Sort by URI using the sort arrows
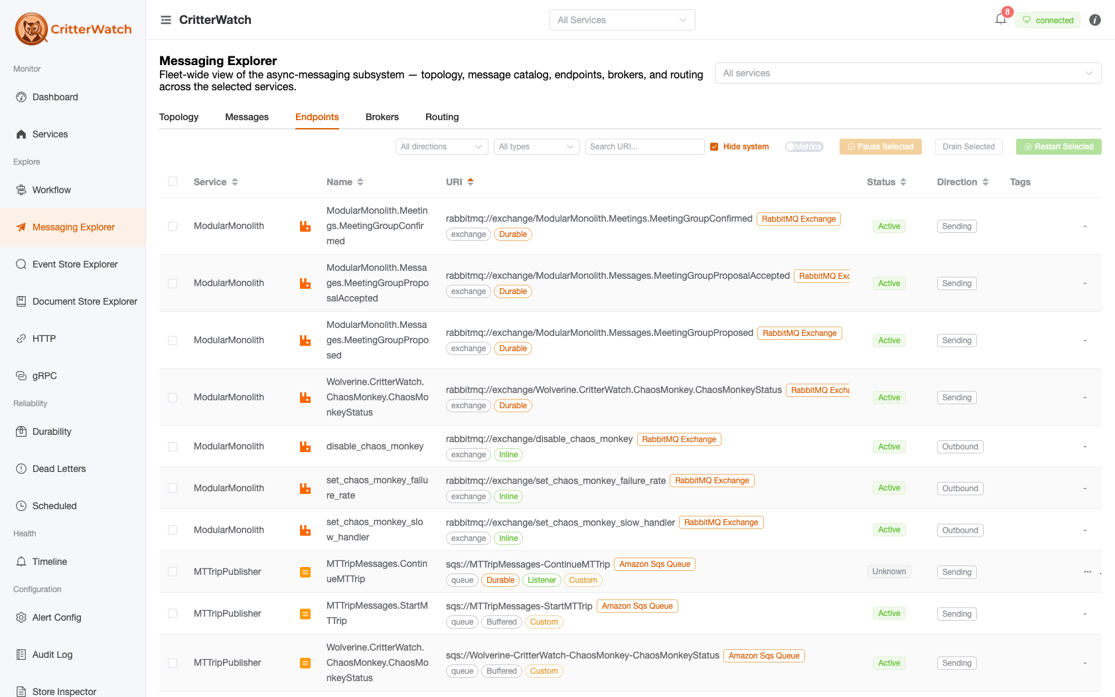Image resolution: width=1115 pixels, height=697 pixels. coord(471,182)
